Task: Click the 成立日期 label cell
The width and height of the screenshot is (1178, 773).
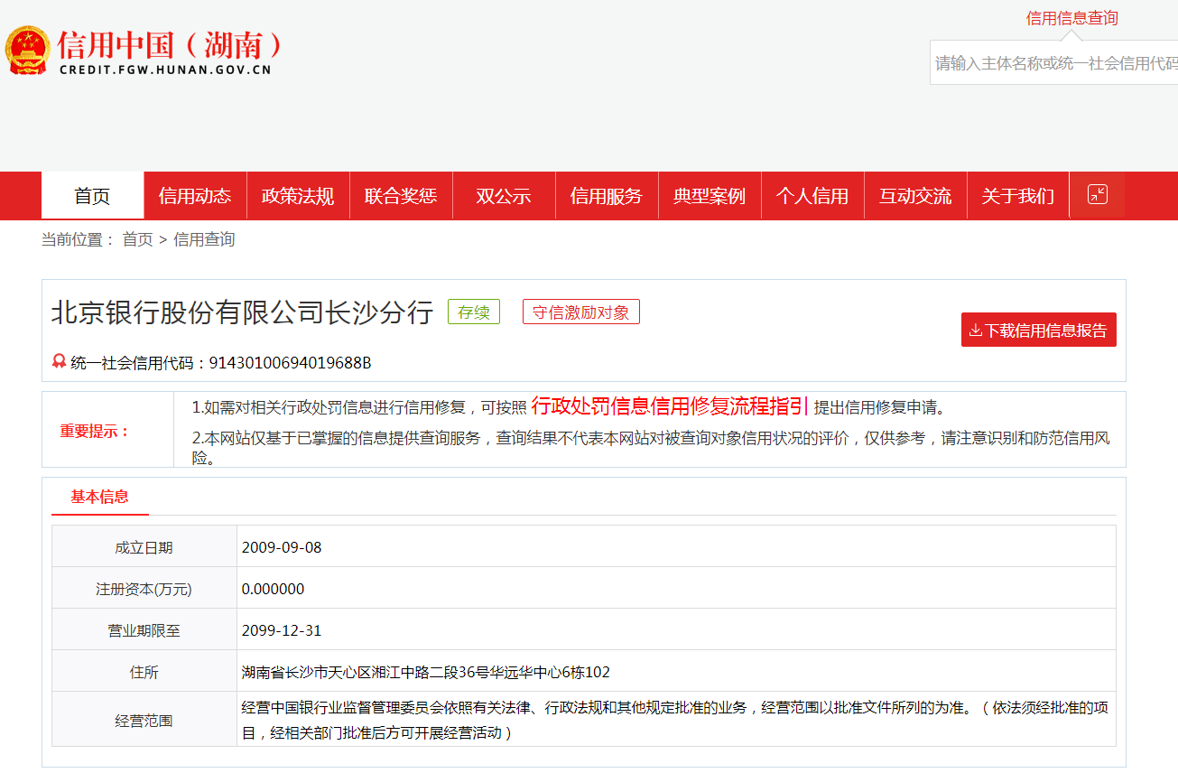Action: pyautogui.click(x=144, y=546)
